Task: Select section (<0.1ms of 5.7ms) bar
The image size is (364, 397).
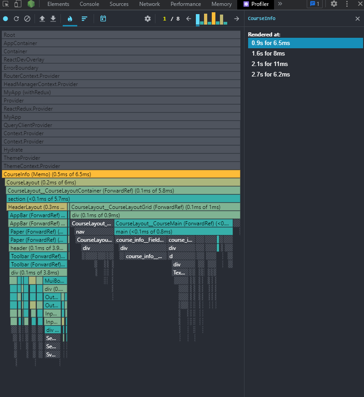Action: pos(123,199)
